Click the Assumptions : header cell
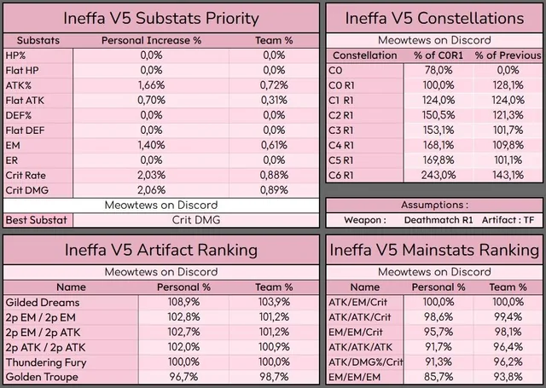The height and width of the screenshot is (388, 546). click(434, 205)
